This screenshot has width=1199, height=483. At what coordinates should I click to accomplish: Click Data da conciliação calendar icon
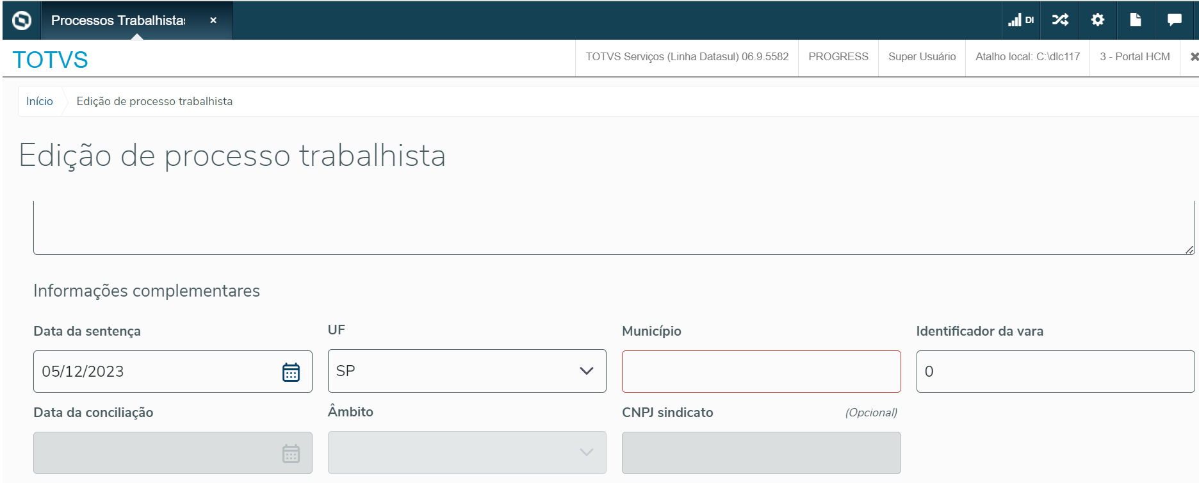291,454
